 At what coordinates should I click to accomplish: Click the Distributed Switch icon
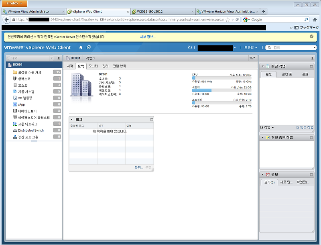point(15,131)
